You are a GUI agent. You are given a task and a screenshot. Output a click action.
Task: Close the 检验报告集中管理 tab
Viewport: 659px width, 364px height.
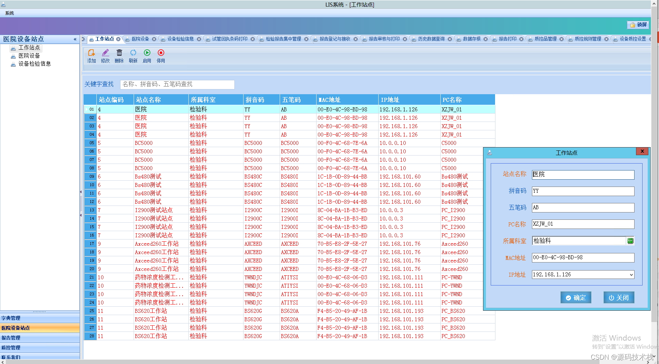[306, 39]
